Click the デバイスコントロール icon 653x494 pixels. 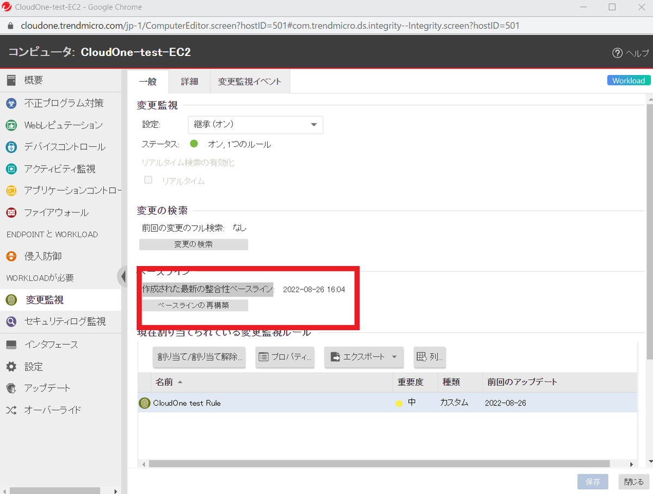pos(11,147)
